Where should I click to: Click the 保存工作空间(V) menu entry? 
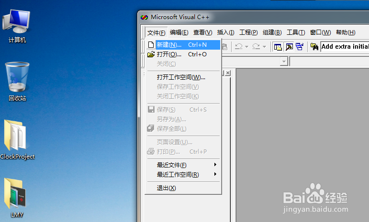(x=183, y=87)
